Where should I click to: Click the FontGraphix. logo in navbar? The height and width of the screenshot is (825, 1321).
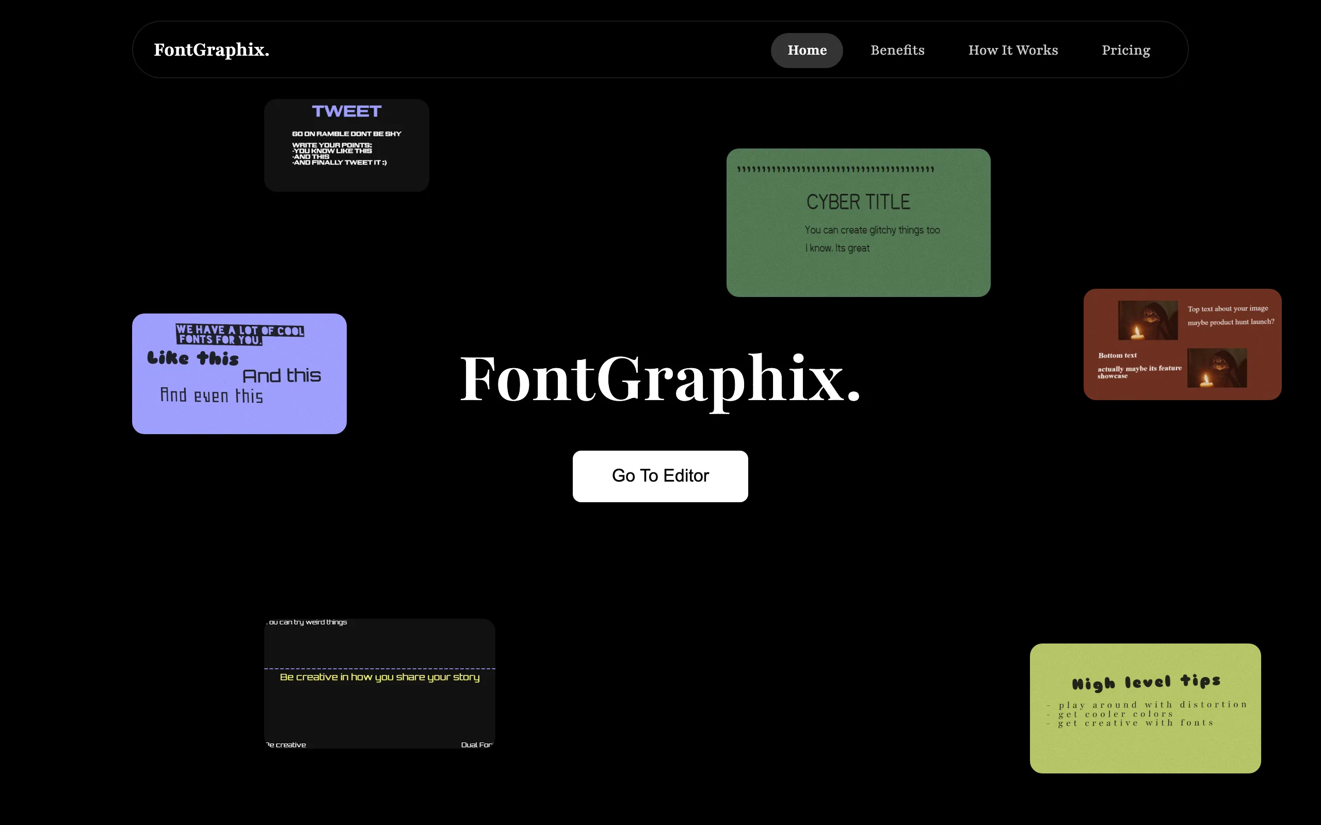click(211, 49)
